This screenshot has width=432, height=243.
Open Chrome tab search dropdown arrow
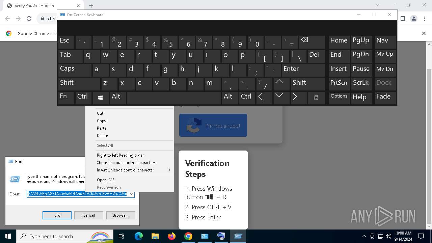378,5
